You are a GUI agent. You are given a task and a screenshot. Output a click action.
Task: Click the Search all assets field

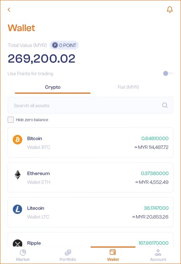[90, 105]
